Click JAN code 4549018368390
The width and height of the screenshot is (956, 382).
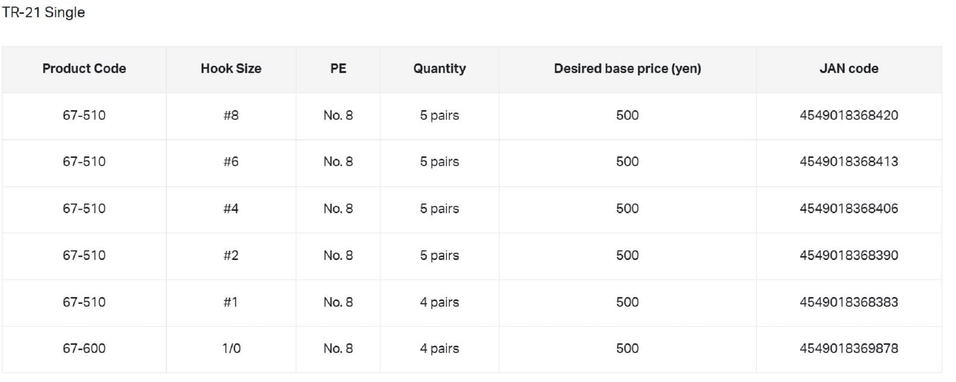(x=848, y=255)
